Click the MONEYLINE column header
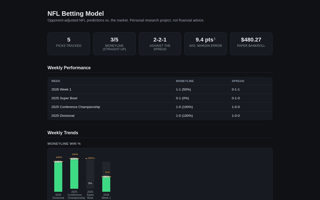 pyautogui.click(x=185, y=81)
